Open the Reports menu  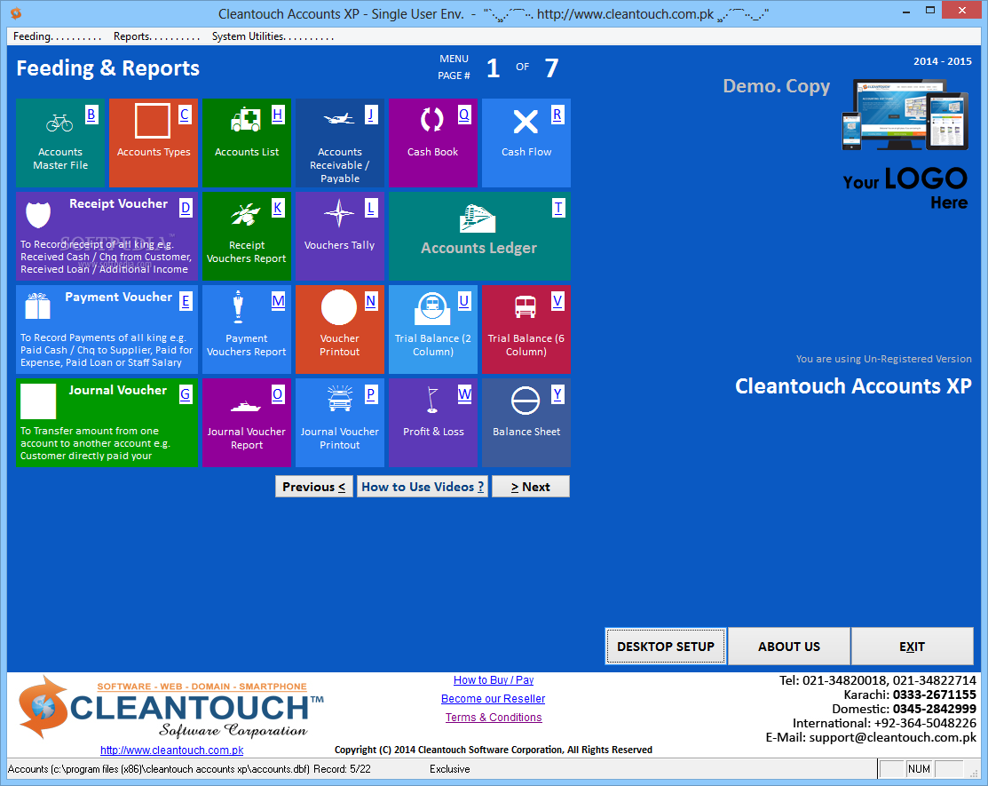coord(156,36)
